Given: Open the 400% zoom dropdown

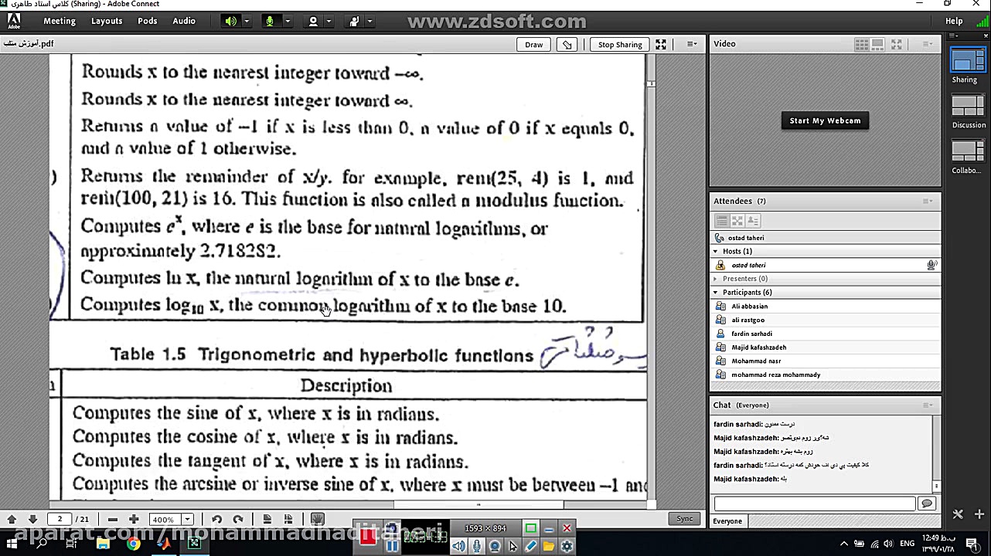Looking at the screenshot, I should 186,519.
